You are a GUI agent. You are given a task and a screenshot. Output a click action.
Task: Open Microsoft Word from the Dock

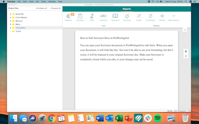100,118
